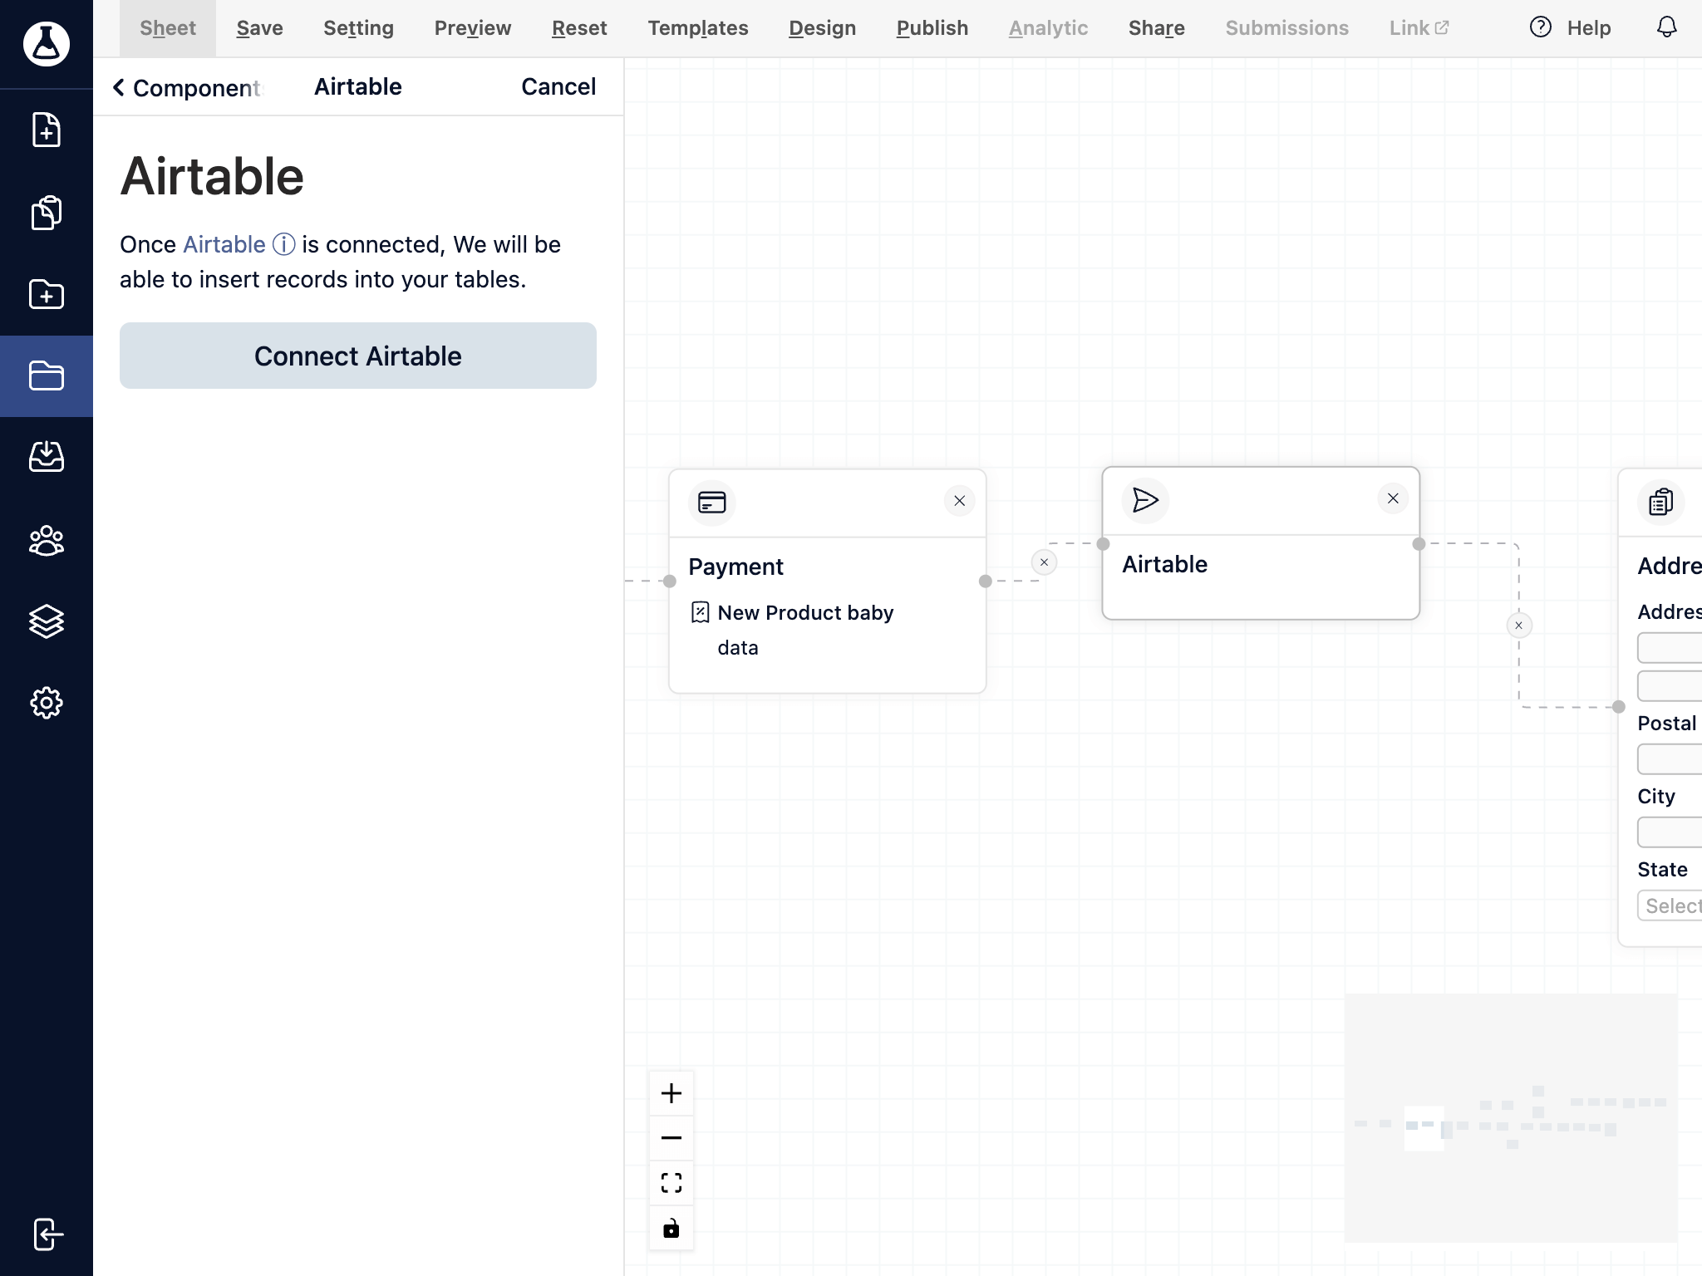
Task: Click Publish in the top bar
Action: 932,28
